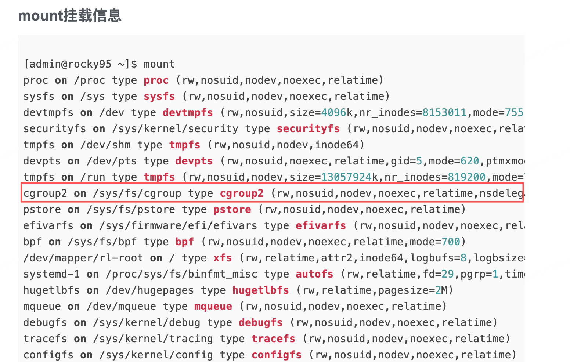Click the "mount挂载信息" heading
Screen dimensions: 570x362
69,16
